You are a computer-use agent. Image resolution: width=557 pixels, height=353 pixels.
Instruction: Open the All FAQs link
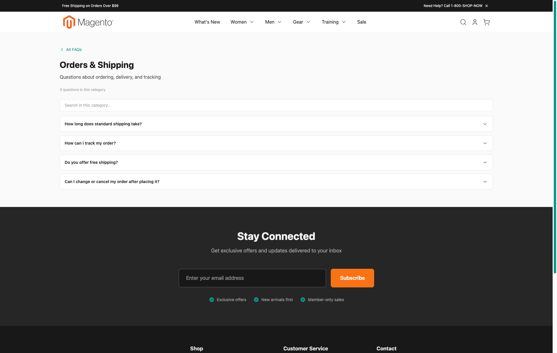(x=74, y=50)
